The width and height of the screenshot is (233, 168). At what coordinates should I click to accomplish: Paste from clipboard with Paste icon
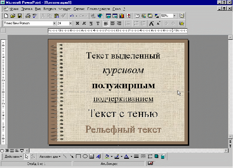(x=56, y=16)
